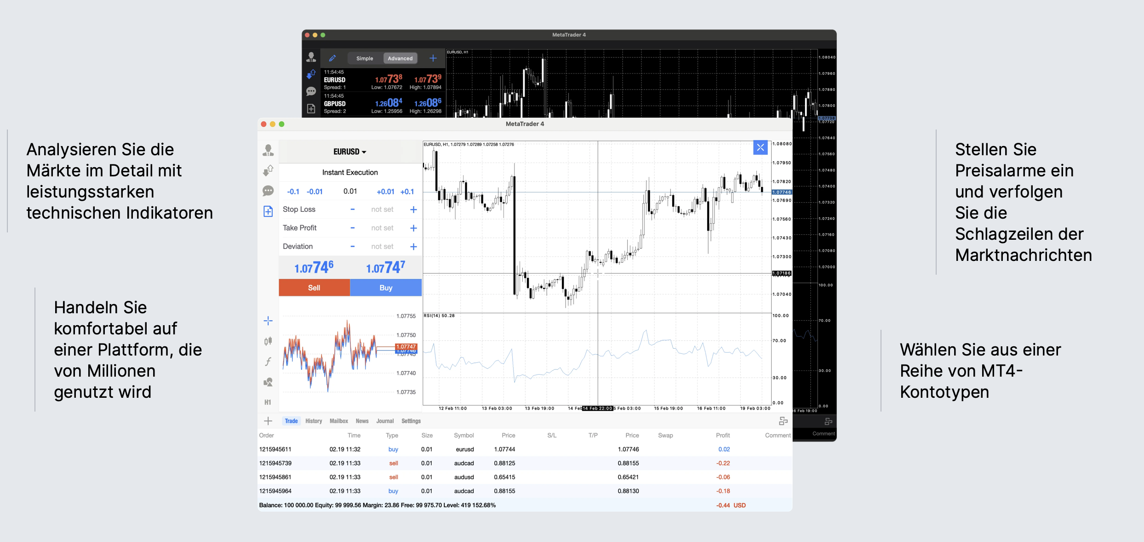Click the Balance summary row
This screenshot has height=542, width=1144.
pyautogui.click(x=525, y=505)
